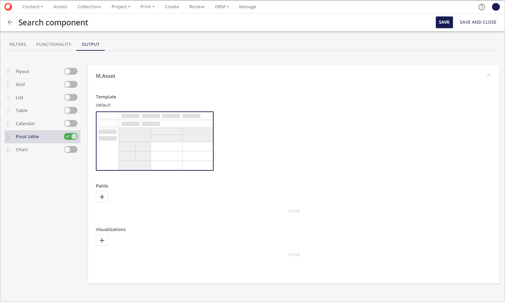Screen dimensions: 505x302
Task: Add a visualization with the plus icon
Action: [102, 240]
